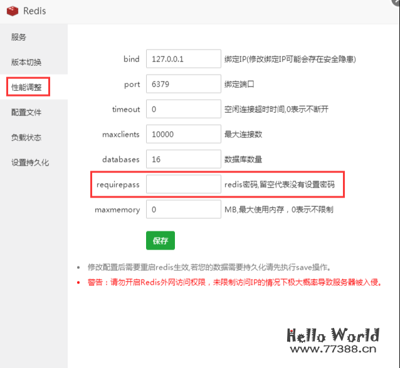Screen dimensions: 400x368
Task: Click the maxmemory input field
Action: click(184, 209)
